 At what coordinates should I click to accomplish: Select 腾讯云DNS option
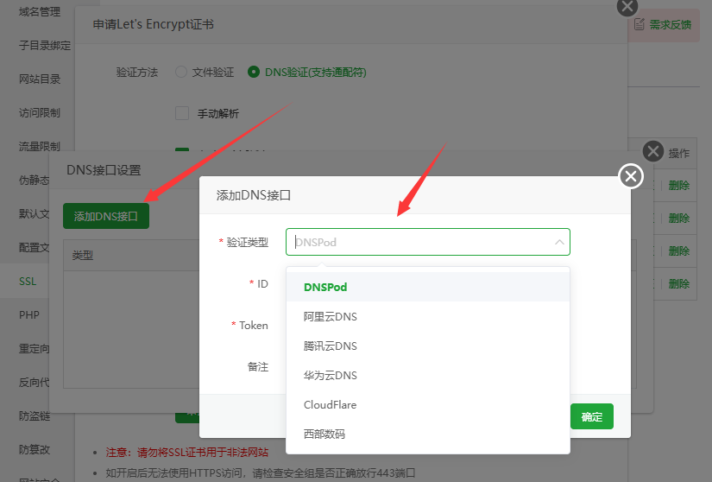[428, 346]
